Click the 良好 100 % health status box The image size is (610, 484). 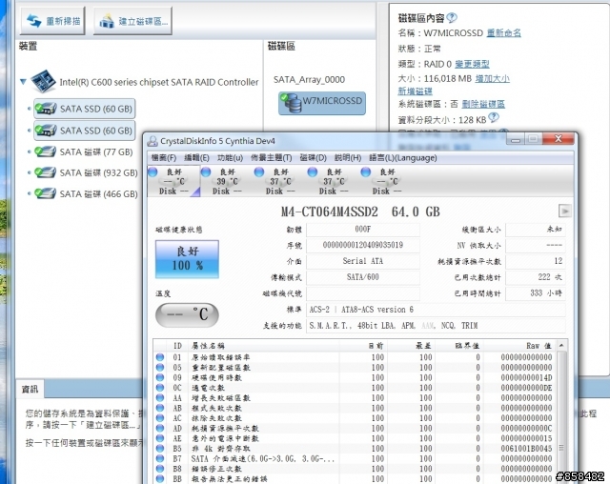click(187, 259)
